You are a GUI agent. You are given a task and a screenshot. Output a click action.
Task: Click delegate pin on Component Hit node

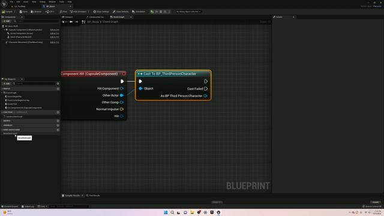point(124,74)
